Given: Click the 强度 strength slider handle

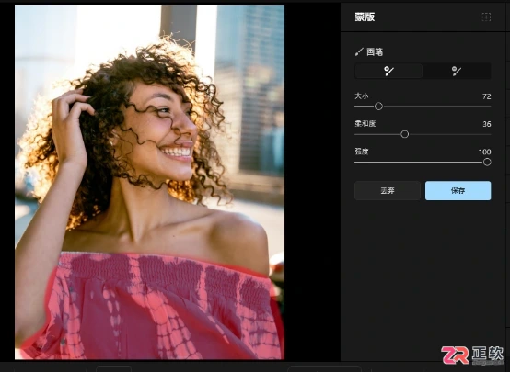Looking at the screenshot, I should (x=487, y=162).
